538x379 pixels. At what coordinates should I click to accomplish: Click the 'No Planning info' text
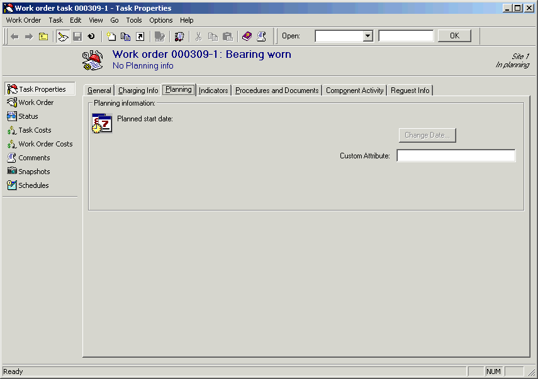(x=143, y=66)
